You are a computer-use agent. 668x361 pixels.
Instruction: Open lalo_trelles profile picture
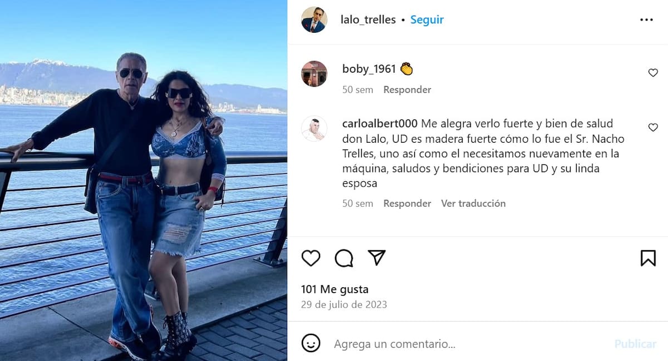point(314,20)
